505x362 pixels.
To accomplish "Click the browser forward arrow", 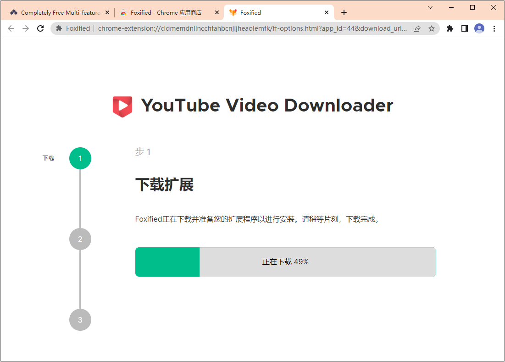I will (25, 28).
